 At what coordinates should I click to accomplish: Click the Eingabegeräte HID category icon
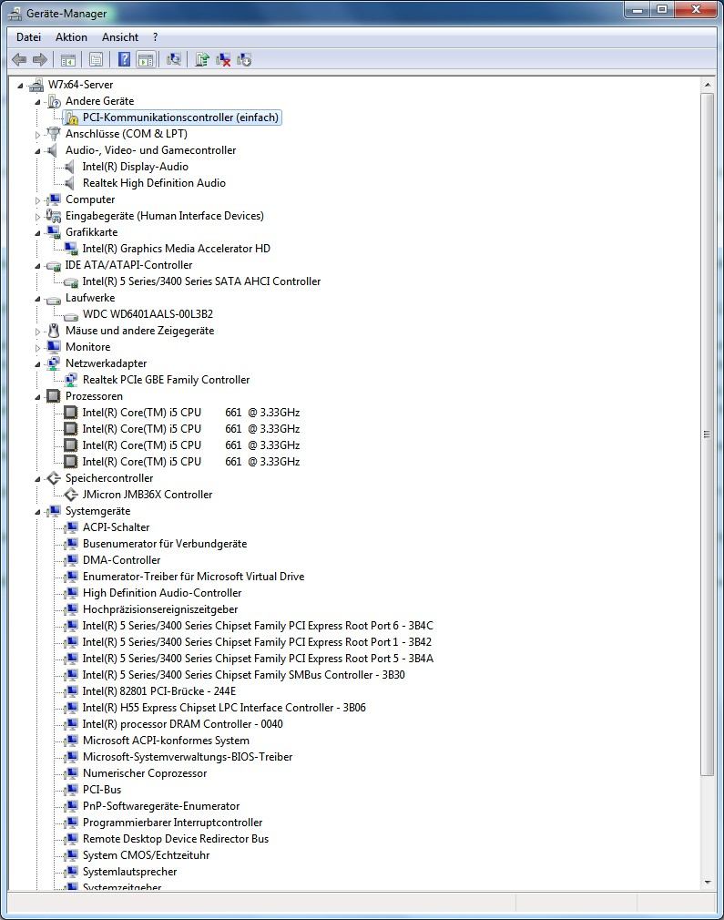(54, 216)
